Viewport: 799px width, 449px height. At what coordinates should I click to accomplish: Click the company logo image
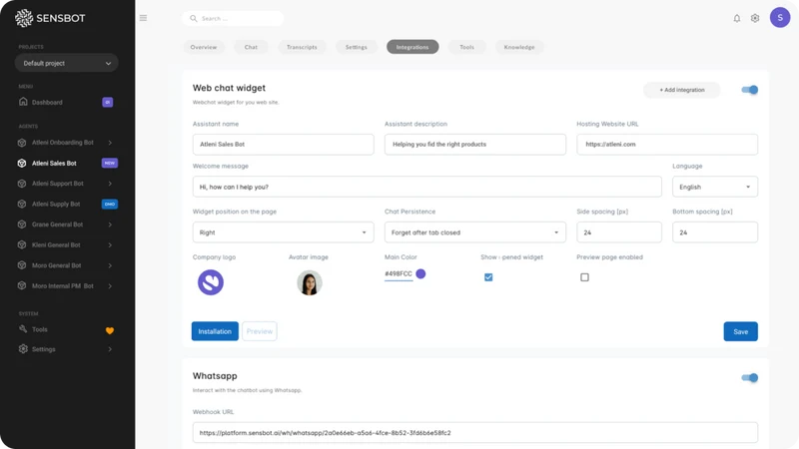click(x=211, y=282)
